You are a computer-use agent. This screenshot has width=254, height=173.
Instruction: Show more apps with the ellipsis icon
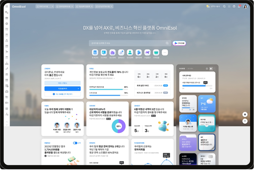click(x=165, y=53)
